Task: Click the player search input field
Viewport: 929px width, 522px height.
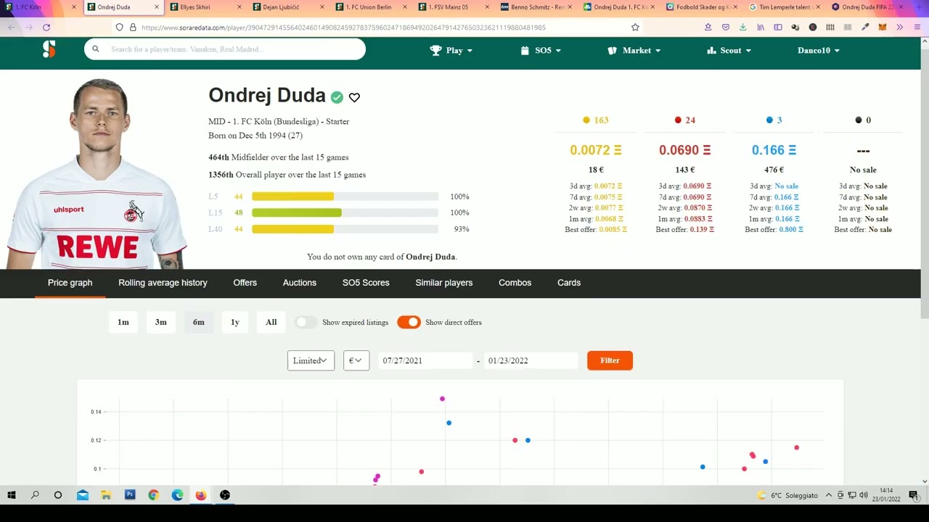Action: [225, 49]
